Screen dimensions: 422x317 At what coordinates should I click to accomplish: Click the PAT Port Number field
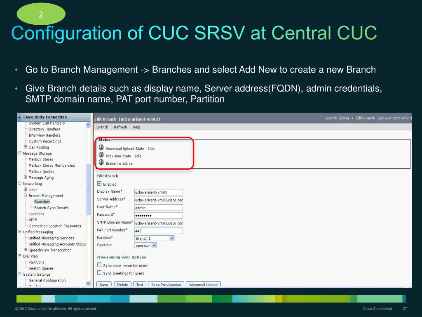(159, 231)
